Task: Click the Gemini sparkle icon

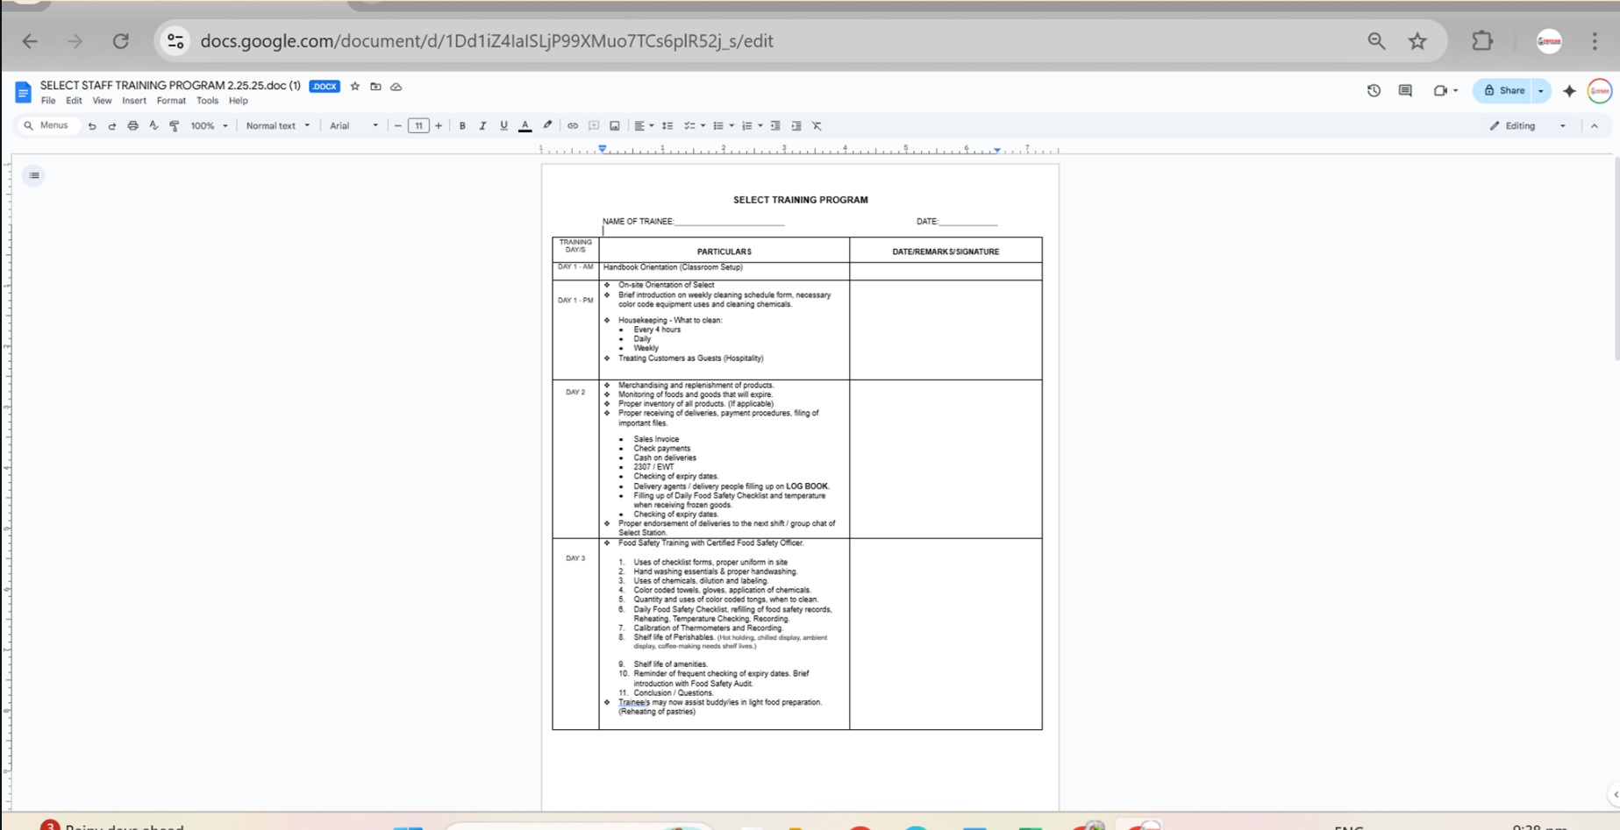Action: coord(1569,90)
